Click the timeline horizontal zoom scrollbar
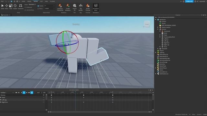The height and width of the screenshot is (116, 207). 100,112
